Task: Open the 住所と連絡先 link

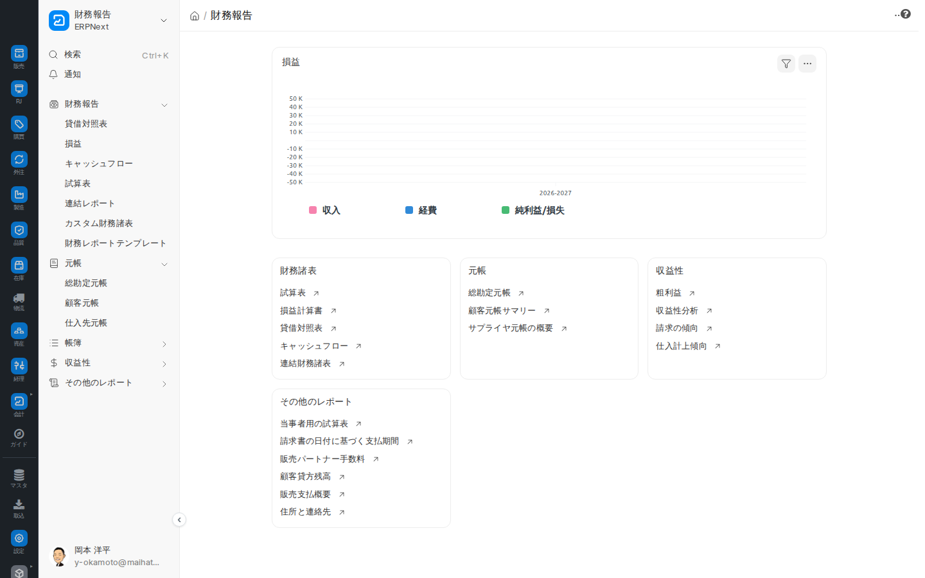Action: click(306, 512)
